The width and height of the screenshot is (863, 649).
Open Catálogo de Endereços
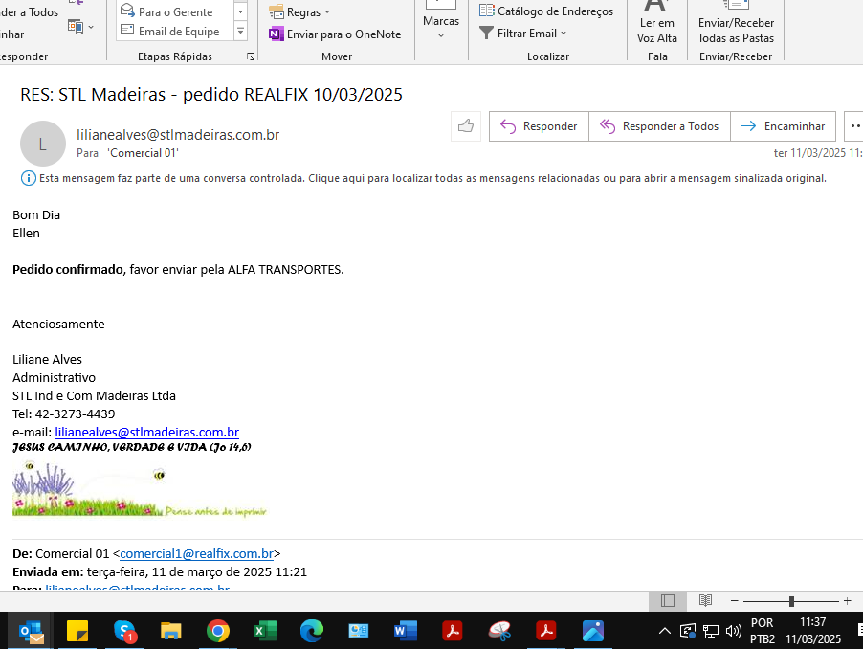[x=546, y=11]
